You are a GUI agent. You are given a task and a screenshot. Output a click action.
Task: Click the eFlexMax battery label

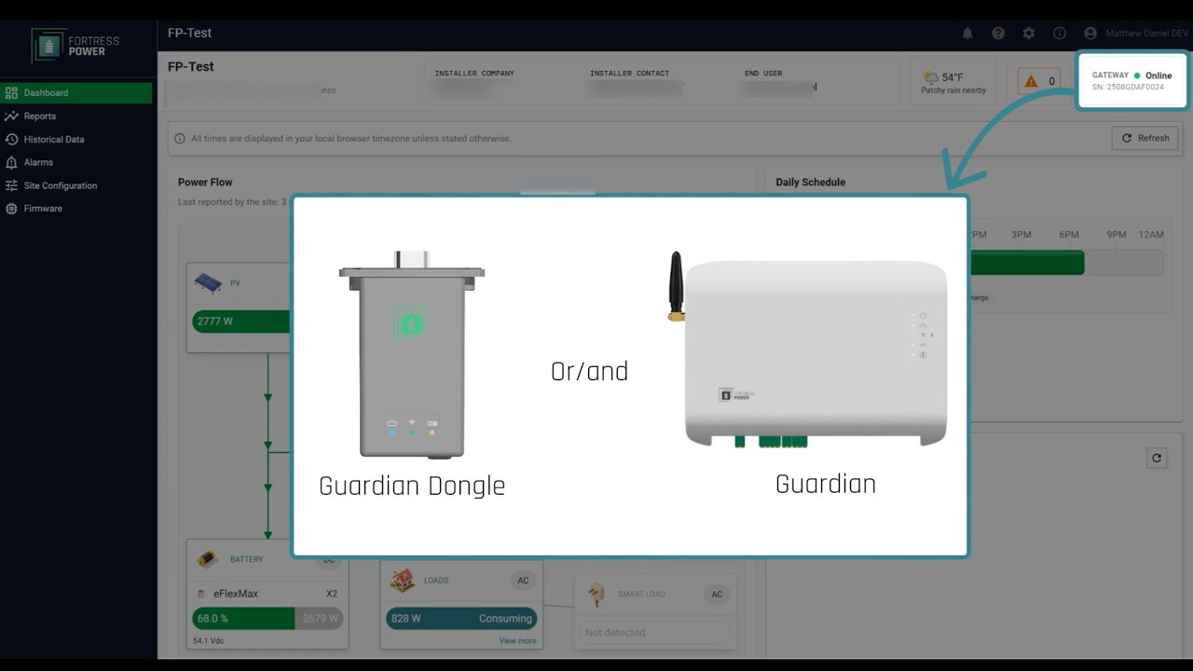pos(236,594)
